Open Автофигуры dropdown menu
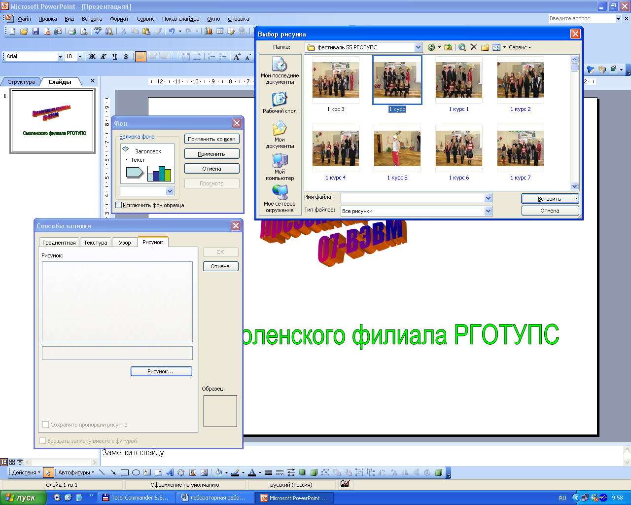Viewport: 631px width, 505px height. pyautogui.click(x=76, y=472)
